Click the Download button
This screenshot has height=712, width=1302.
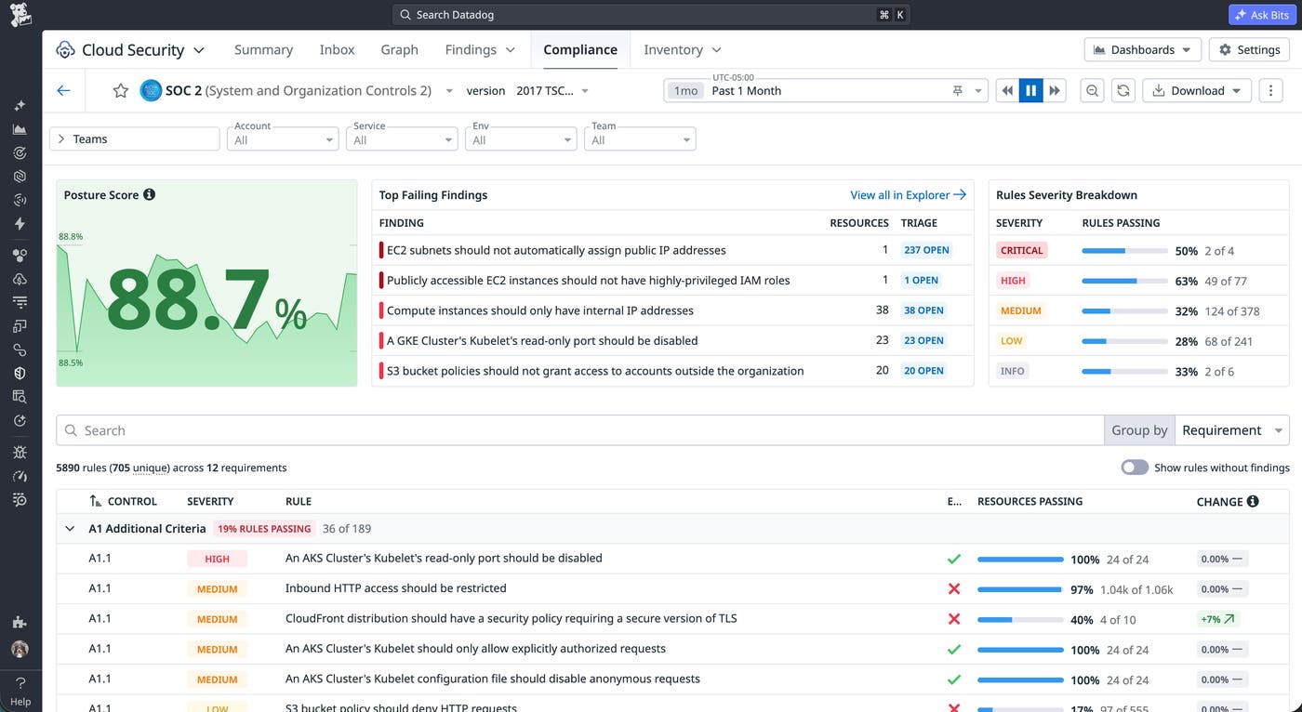[x=1196, y=90]
